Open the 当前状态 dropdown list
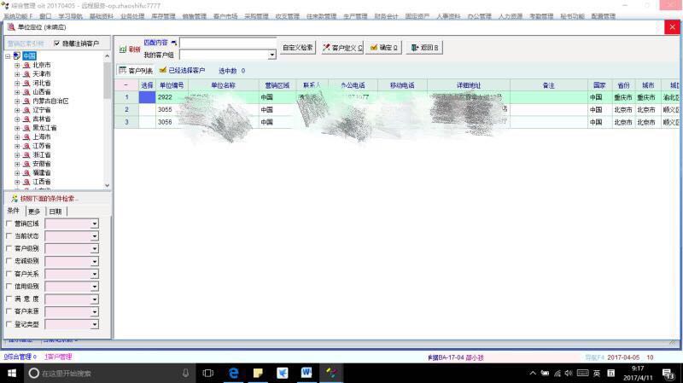 [x=94, y=236]
